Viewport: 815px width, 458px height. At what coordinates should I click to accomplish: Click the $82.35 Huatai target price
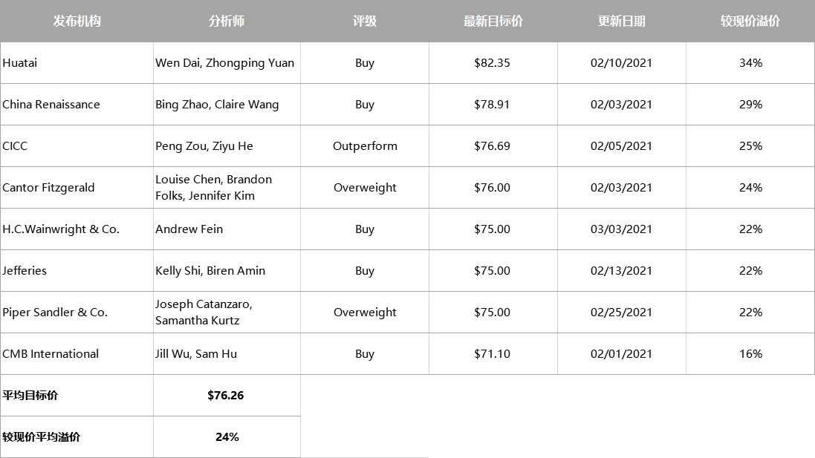point(493,63)
